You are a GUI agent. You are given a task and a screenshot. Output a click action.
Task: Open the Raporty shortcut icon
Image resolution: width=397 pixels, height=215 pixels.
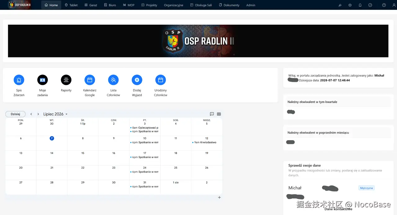(x=66, y=80)
